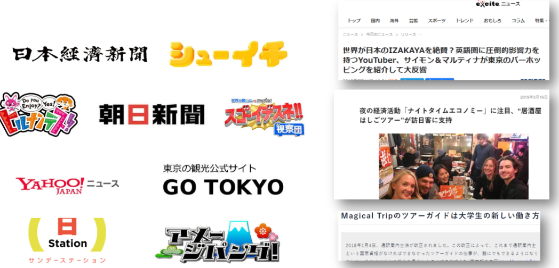
Task: Click the 2019年3月16日 date text
Action: 533,97
